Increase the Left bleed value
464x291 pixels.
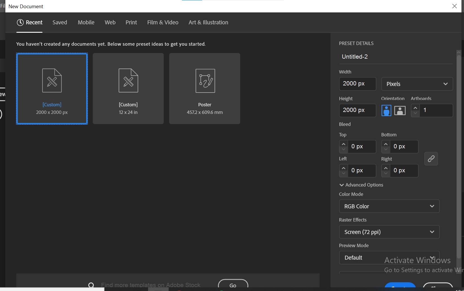(x=343, y=168)
